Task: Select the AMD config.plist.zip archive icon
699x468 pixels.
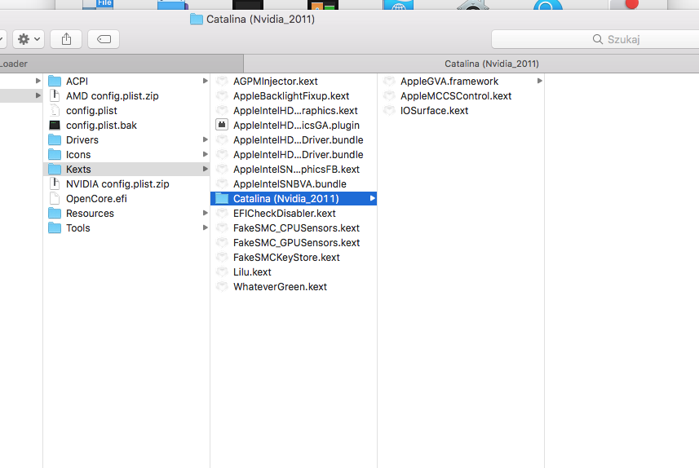Action: [55, 96]
